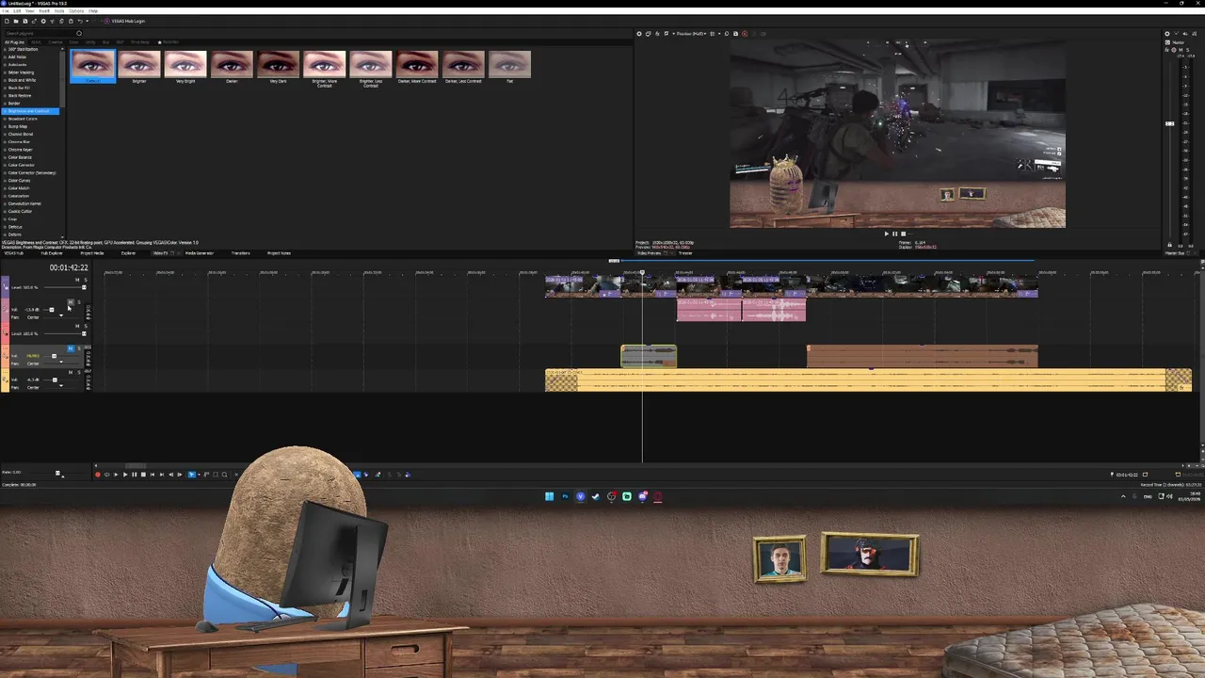Adjust the Master bus volume fader
Viewport: 1205px width, 678px height.
click(1169, 123)
